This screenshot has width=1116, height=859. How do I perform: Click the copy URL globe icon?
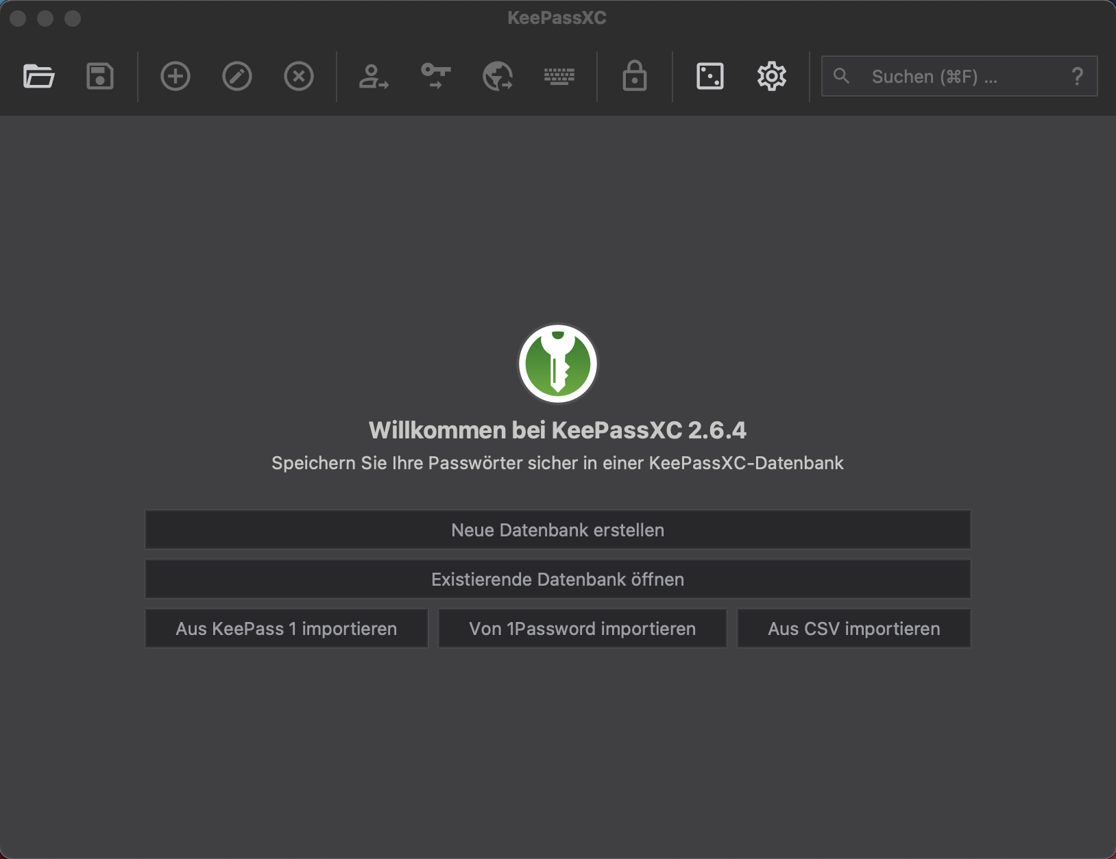(x=498, y=76)
